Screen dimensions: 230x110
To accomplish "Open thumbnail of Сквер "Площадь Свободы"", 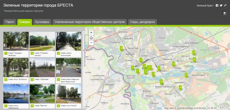I will coord(16,41).
